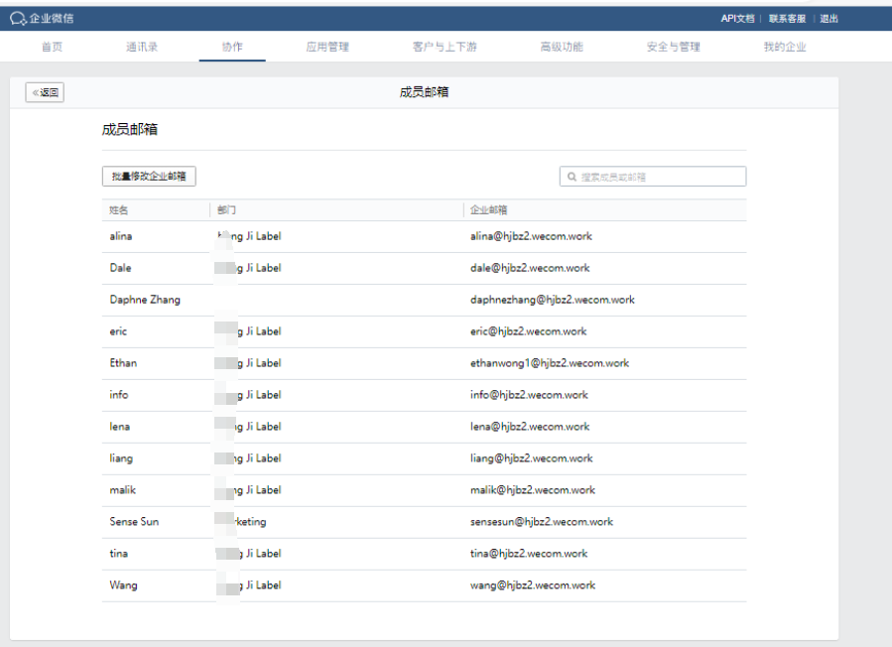Switch to 我的企业 tab
This screenshot has height=647, width=892.
coord(784,46)
